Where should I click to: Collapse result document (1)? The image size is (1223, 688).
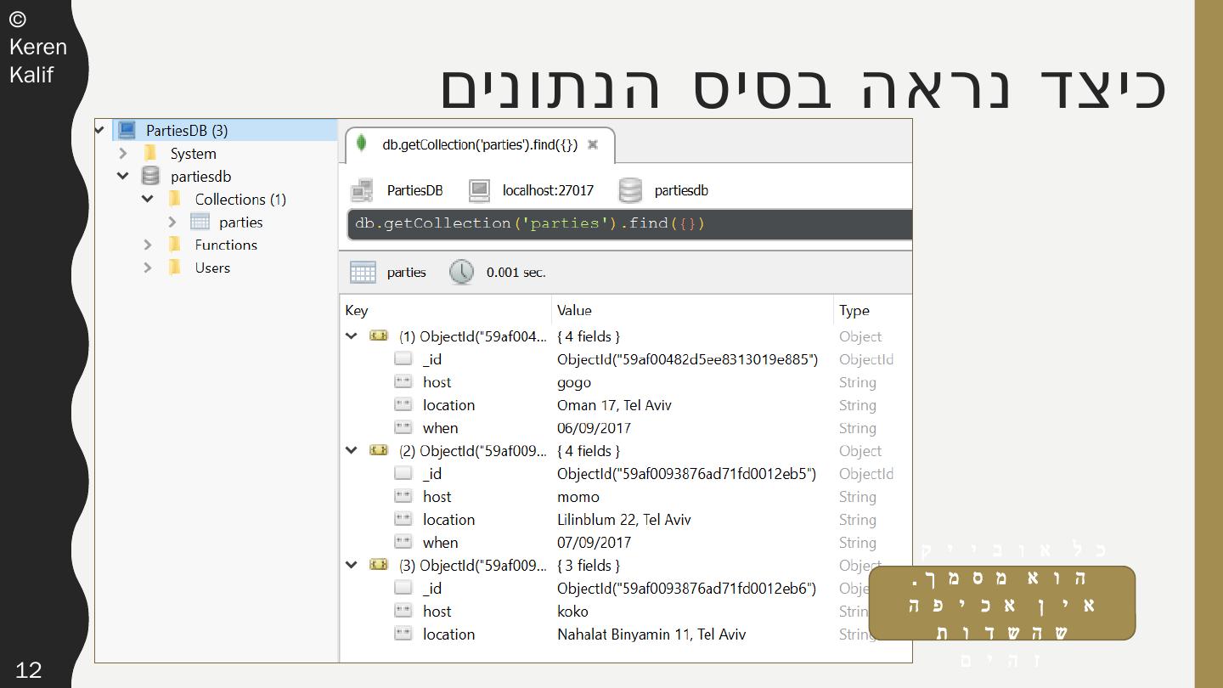[352, 336]
